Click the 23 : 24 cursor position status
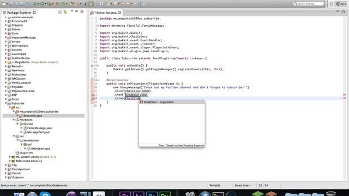This screenshot has height=196, width=349. click(263, 185)
